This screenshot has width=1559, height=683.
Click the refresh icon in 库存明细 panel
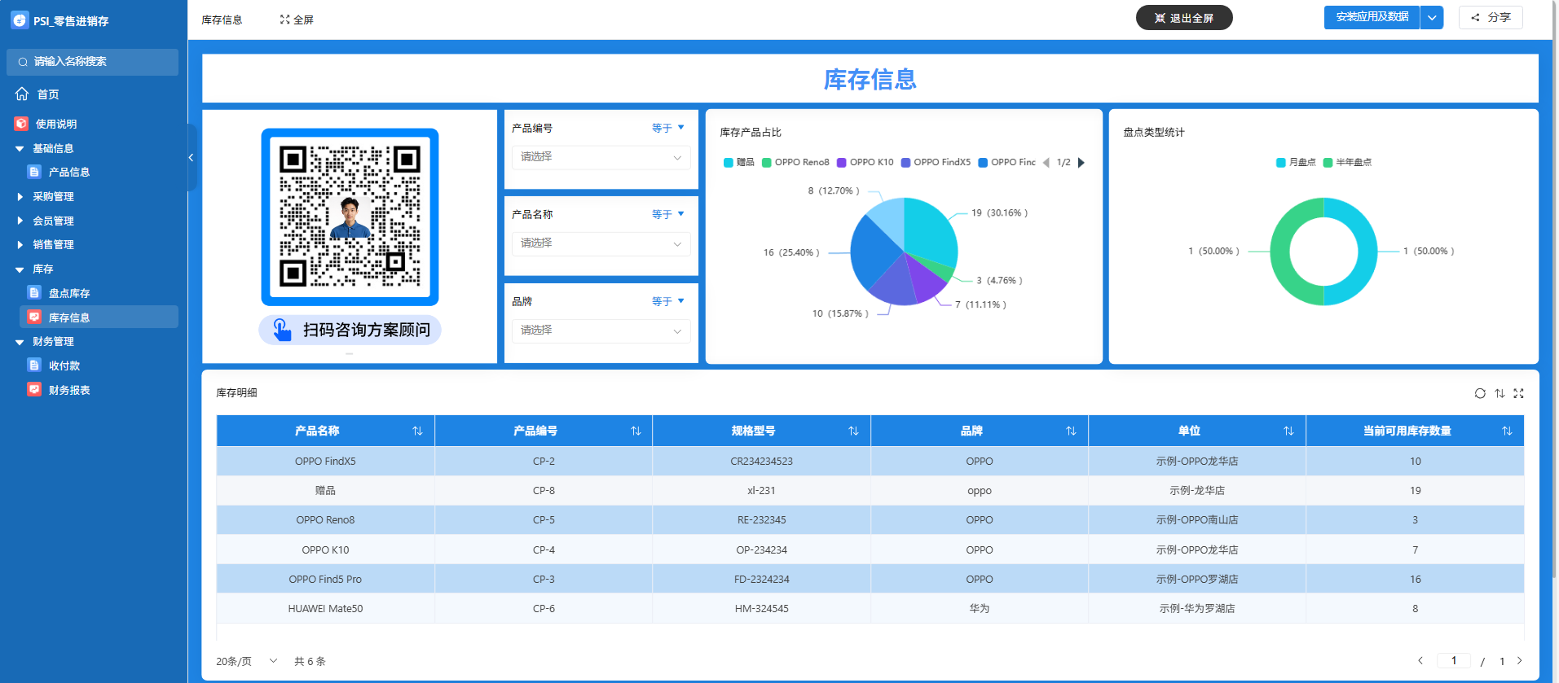pyautogui.click(x=1480, y=393)
